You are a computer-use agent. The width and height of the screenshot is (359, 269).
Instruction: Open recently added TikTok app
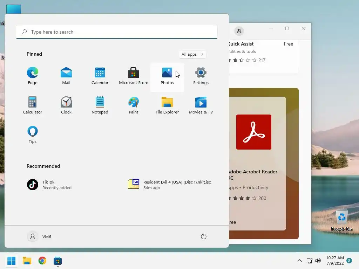tap(49, 185)
